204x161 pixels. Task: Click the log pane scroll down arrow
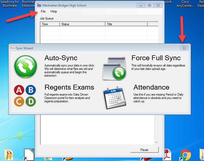pyautogui.click(x=156, y=143)
